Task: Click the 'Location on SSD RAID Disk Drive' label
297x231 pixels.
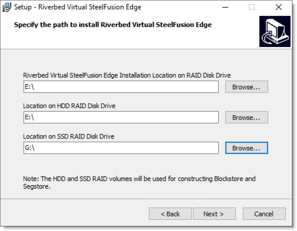Action: [x=69, y=136]
